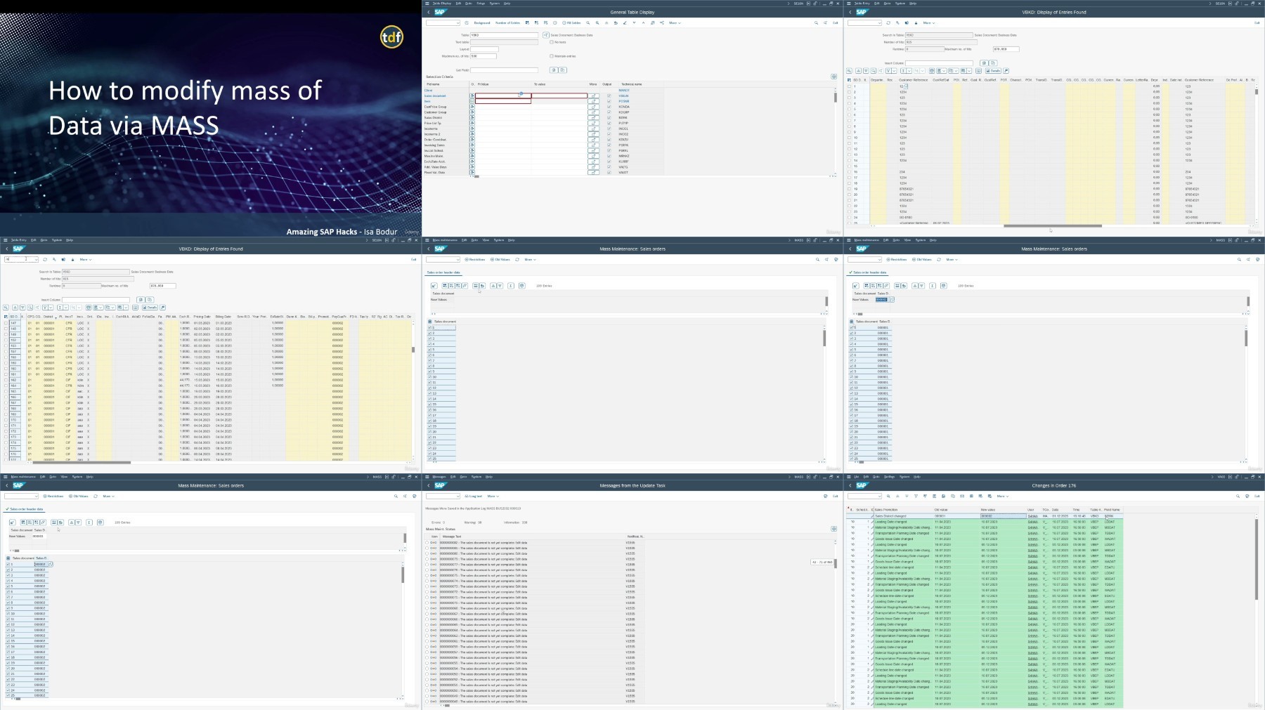Click the settings icon above the Messages from Update Task list
Viewport: 1265px width, 710px height.
[834, 529]
